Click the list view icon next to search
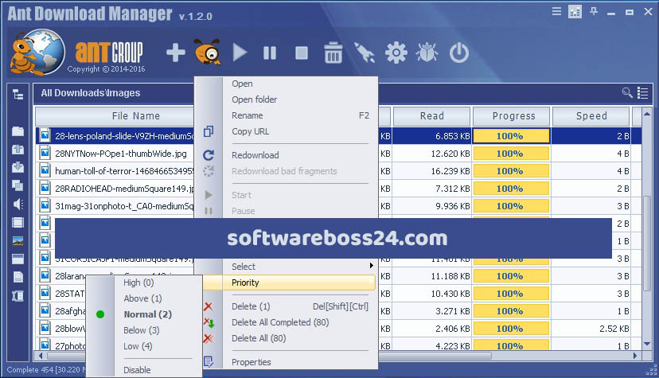659x378 pixels. [642, 93]
